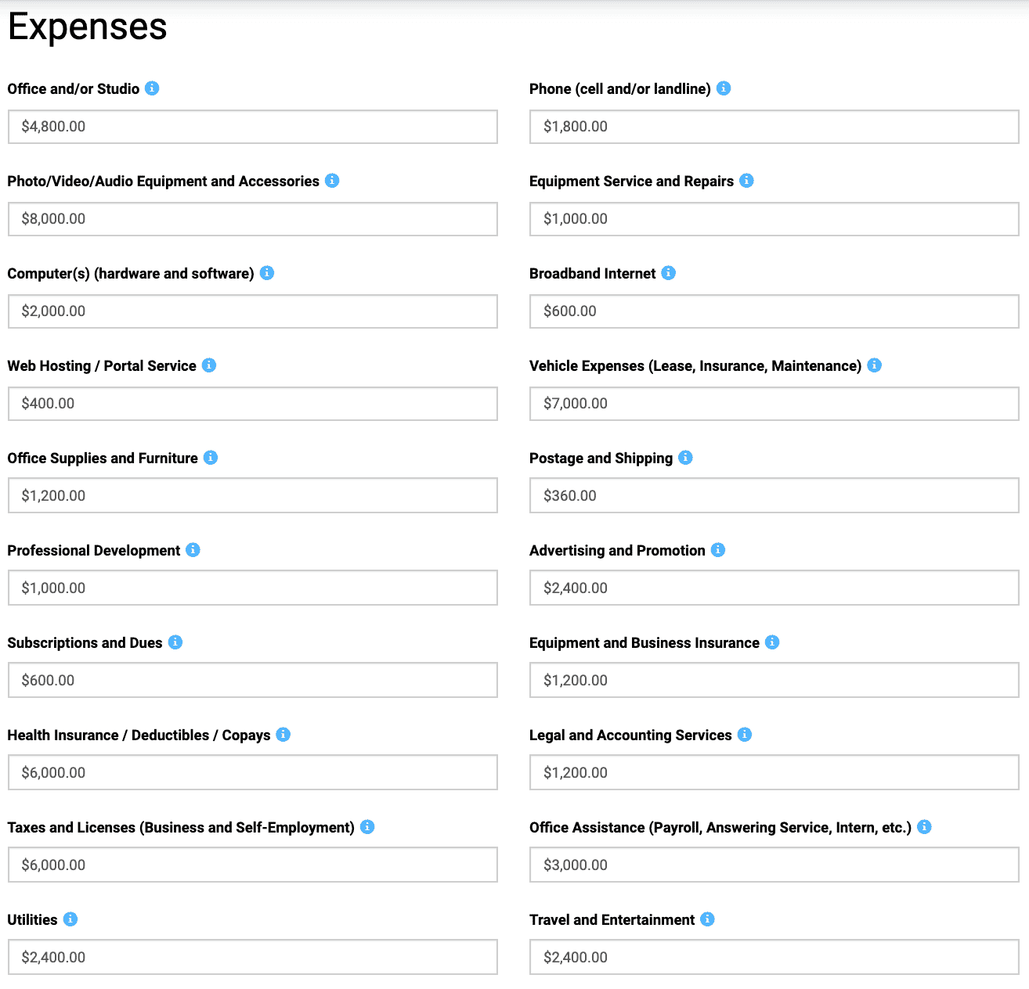Click info icon beside Utilities label
The width and height of the screenshot is (1029, 989).
click(70, 919)
